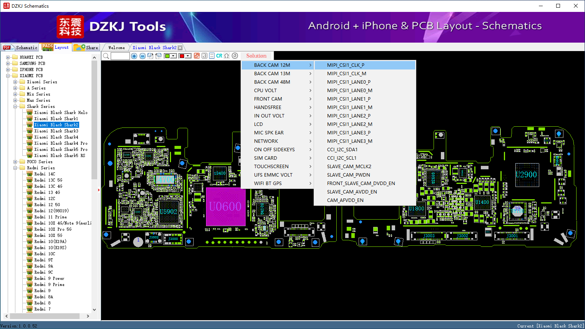Collapse the Shark Series folder
The height and width of the screenshot is (329, 585).
pos(15,106)
